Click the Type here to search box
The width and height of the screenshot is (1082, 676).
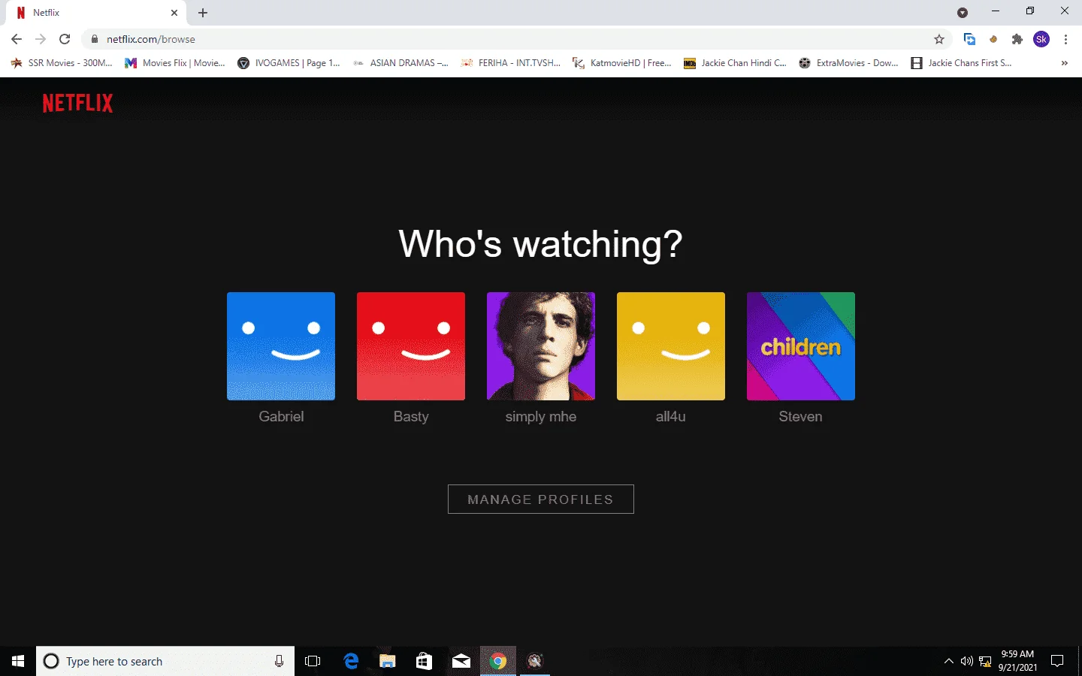pos(165,661)
